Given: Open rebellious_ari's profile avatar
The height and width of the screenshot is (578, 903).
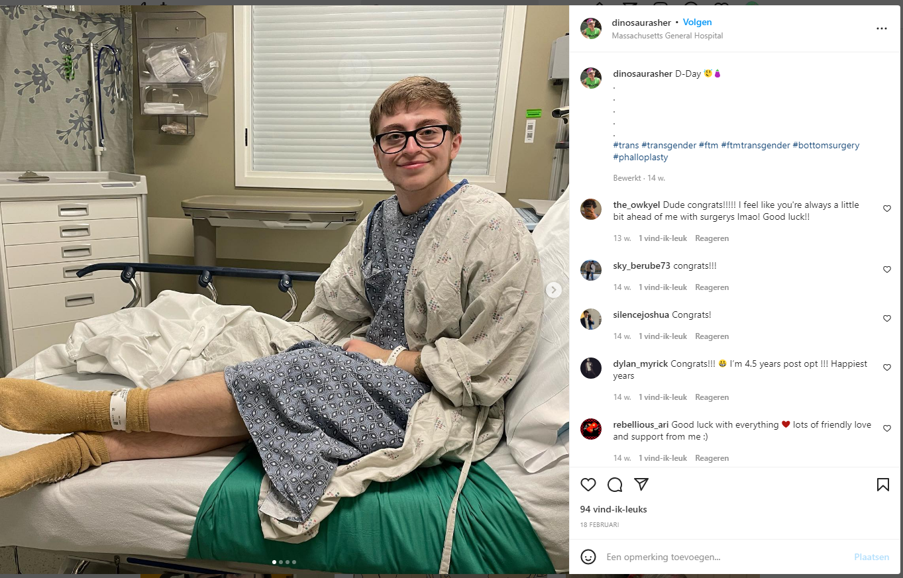Looking at the screenshot, I should coord(591,429).
